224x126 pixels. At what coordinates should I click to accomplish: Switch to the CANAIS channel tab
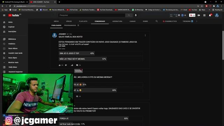(x=133, y=21)
